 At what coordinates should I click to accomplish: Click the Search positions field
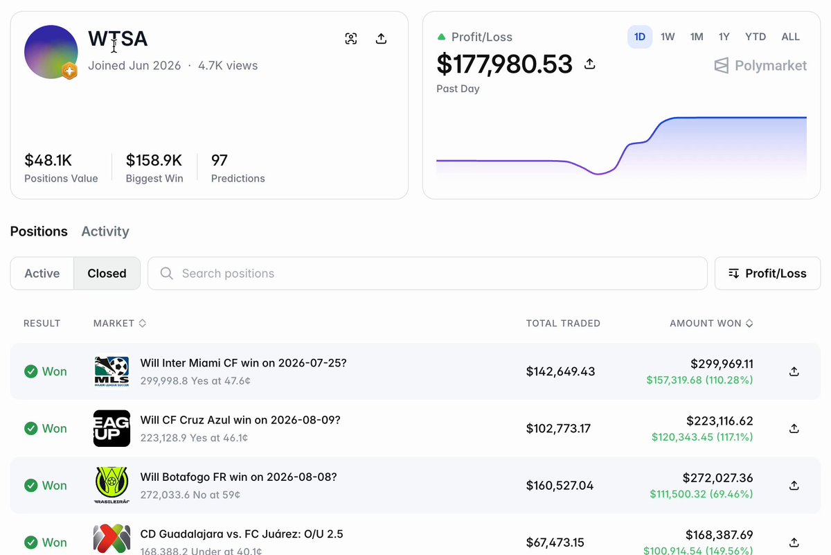(427, 273)
